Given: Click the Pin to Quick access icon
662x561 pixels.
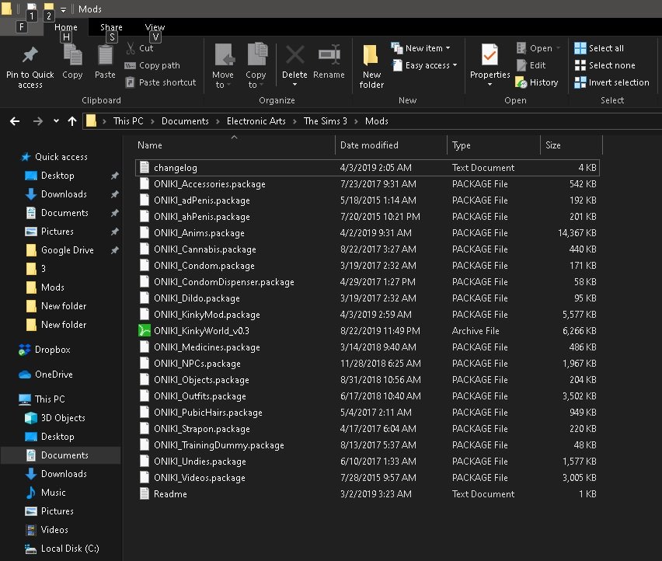Looking at the screenshot, I should pos(30,55).
